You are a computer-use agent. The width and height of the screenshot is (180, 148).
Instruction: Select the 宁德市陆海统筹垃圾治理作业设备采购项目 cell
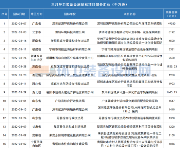click(130, 49)
